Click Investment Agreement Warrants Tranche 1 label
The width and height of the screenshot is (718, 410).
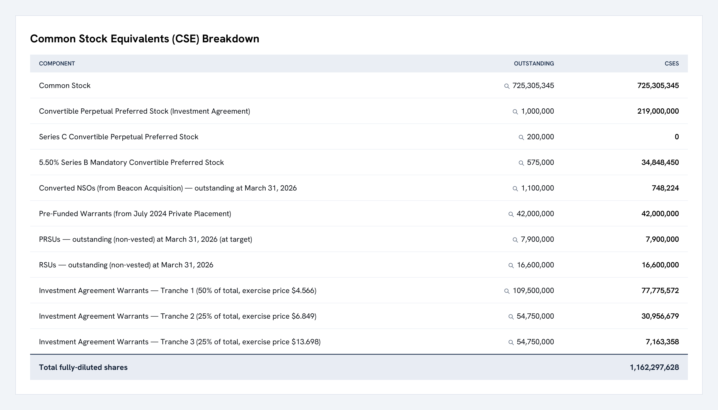pyautogui.click(x=178, y=291)
